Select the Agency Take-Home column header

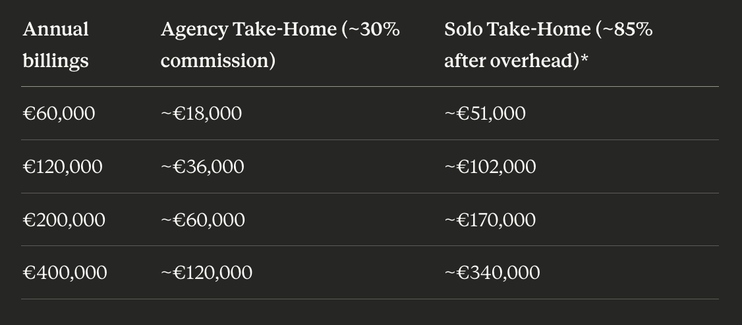coord(280,45)
